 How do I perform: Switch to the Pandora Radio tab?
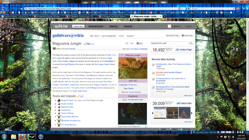point(16,16)
